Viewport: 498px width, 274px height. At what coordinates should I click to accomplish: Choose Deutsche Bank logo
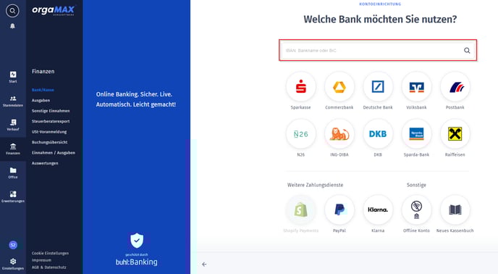pyautogui.click(x=378, y=86)
